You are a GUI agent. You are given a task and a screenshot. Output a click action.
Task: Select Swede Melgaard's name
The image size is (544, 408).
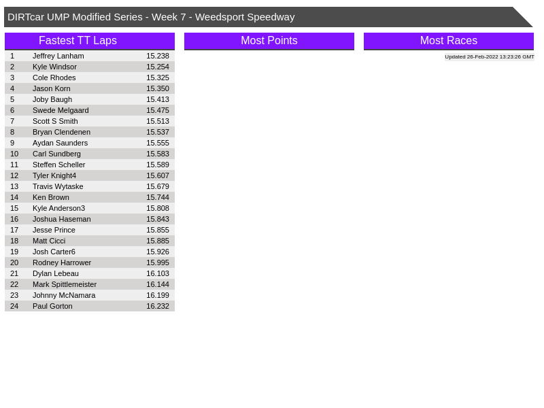(61, 110)
